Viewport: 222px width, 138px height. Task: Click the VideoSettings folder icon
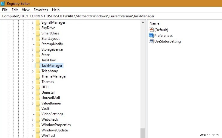tap(38, 114)
